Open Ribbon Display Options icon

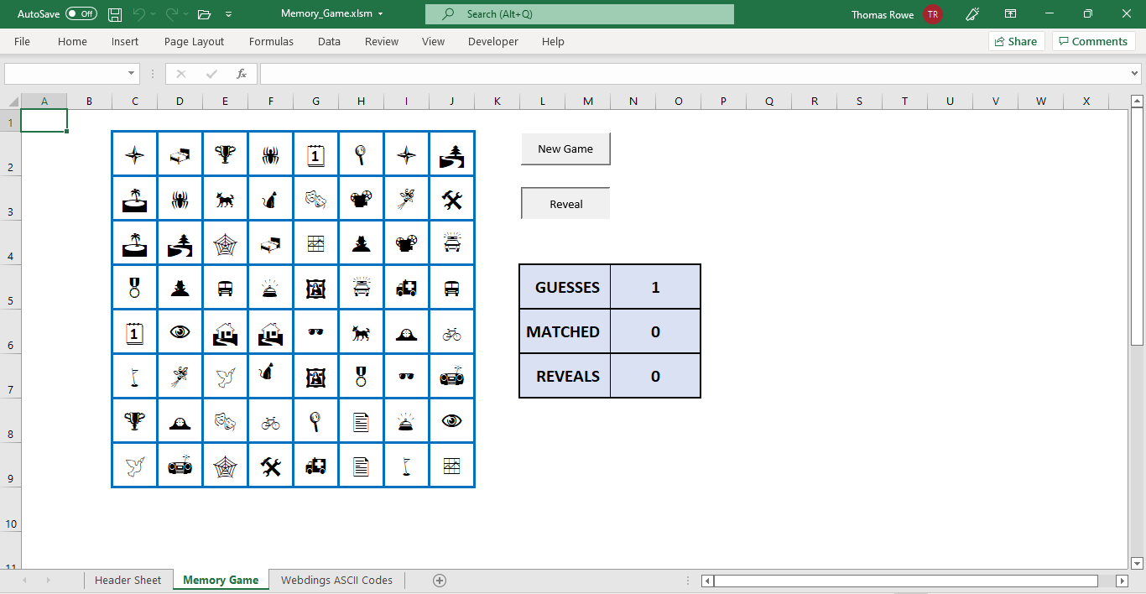tap(1011, 14)
